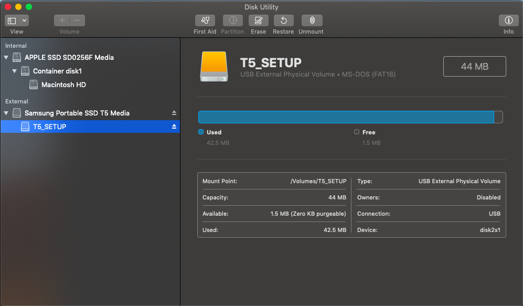Image resolution: width=523 pixels, height=306 pixels.
Task: Open the Info panel icon
Action: tap(508, 20)
